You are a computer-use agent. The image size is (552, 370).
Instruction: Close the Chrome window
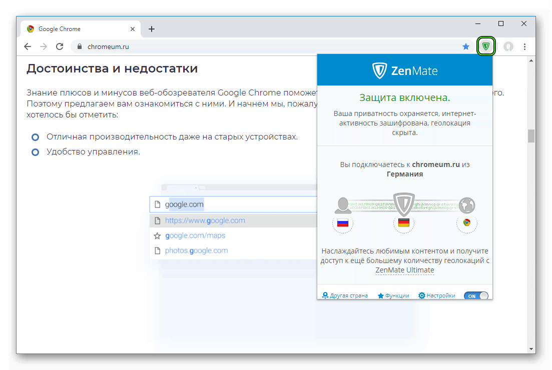[524, 23]
